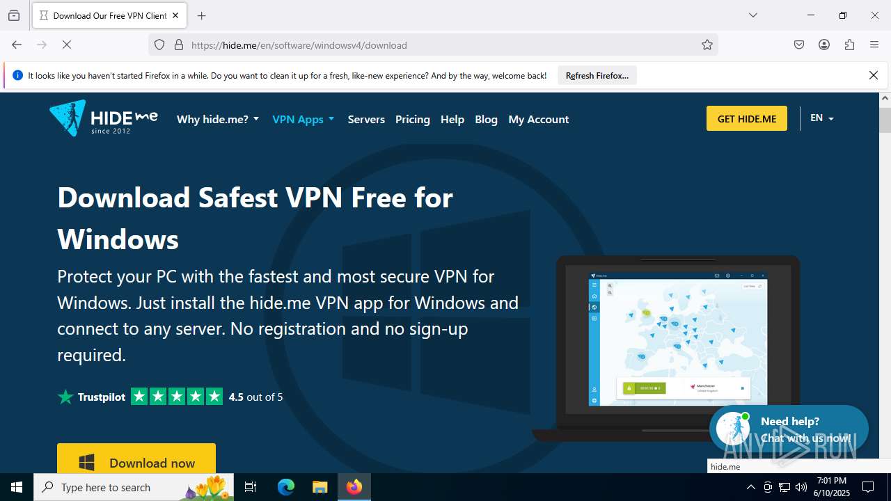Image resolution: width=891 pixels, height=501 pixels.
Task: Click the Refresh Firefox… button
Action: click(597, 76)
